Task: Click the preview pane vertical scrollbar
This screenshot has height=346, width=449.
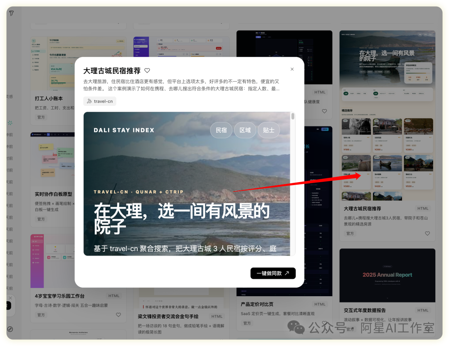Action: [x=293, y=116]
